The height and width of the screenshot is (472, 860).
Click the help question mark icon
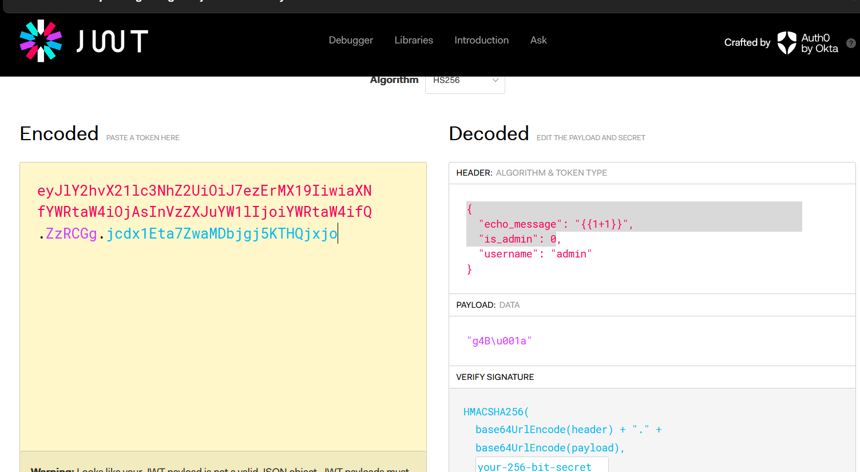click(x=851, y=43)
